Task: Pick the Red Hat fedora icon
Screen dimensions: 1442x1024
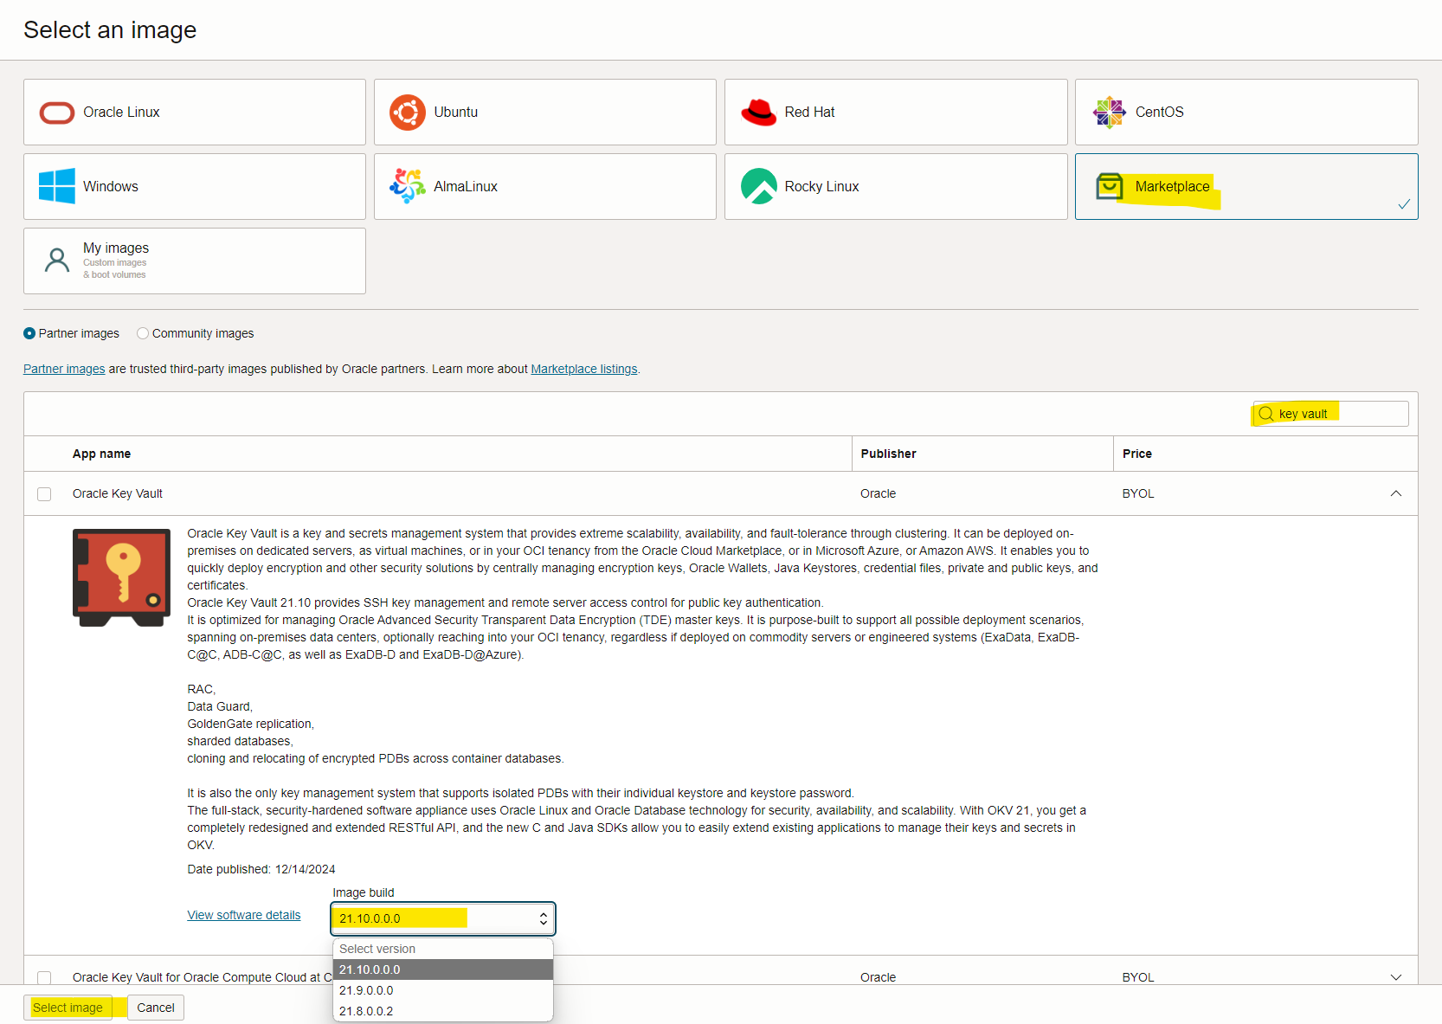Action: point(758,113)
